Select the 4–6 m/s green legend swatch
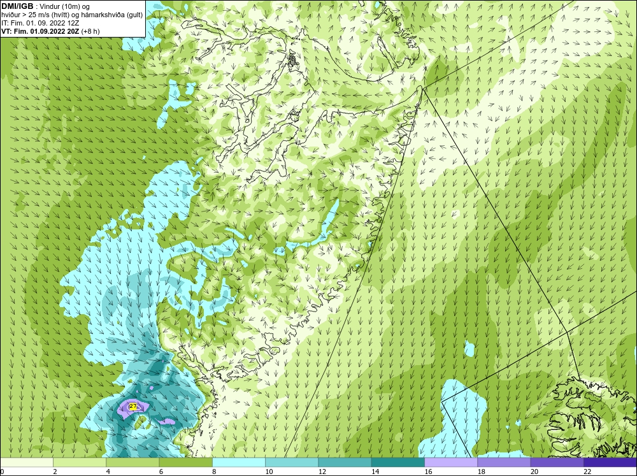Image resolution: width=637 pixels, height=476 pixels. (x=132, y=463)
